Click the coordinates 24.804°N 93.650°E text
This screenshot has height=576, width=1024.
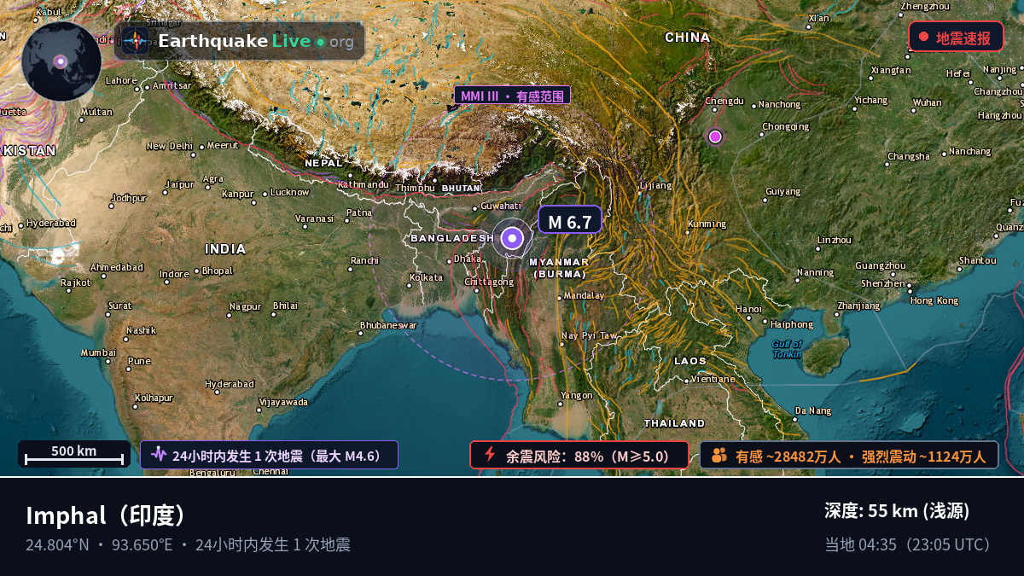99,544
